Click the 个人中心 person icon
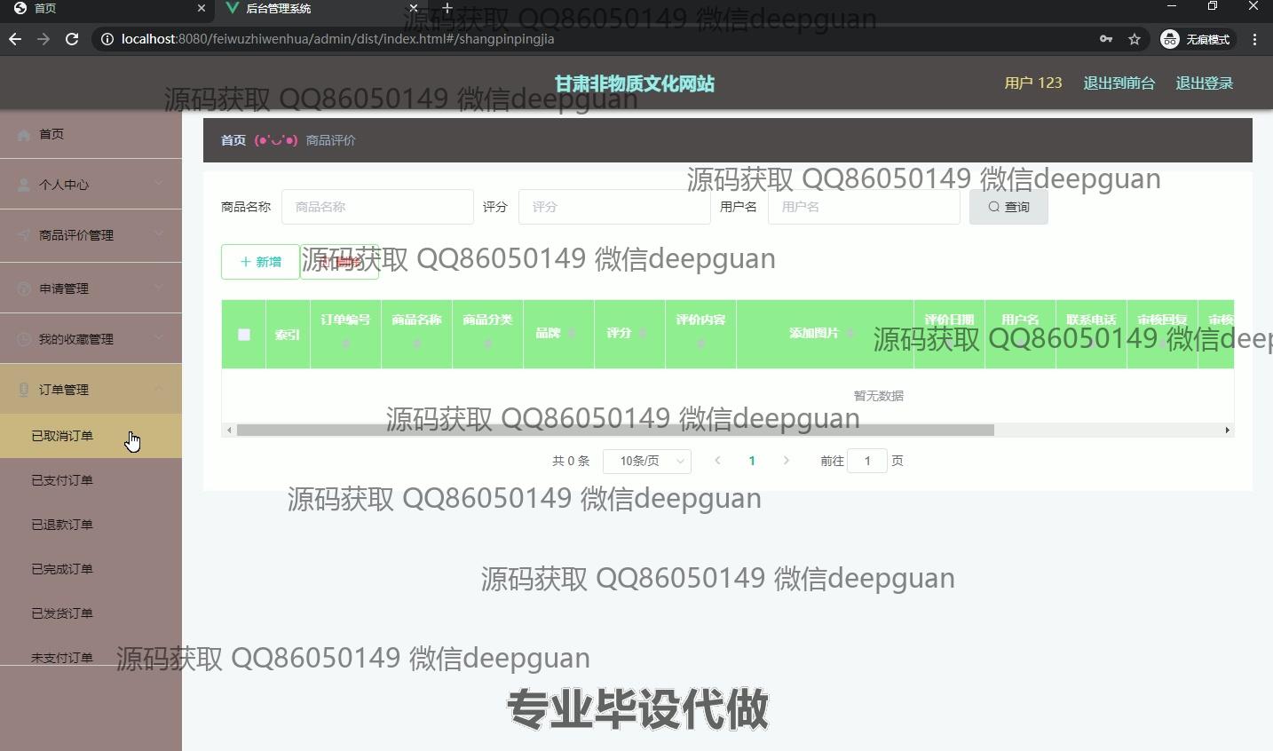Viewport: 1273px width, 751px height. coord(24,185)
